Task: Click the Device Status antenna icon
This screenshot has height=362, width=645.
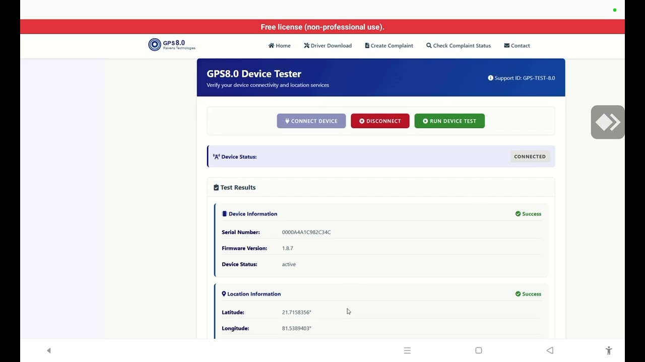Action: click(216, 157)
